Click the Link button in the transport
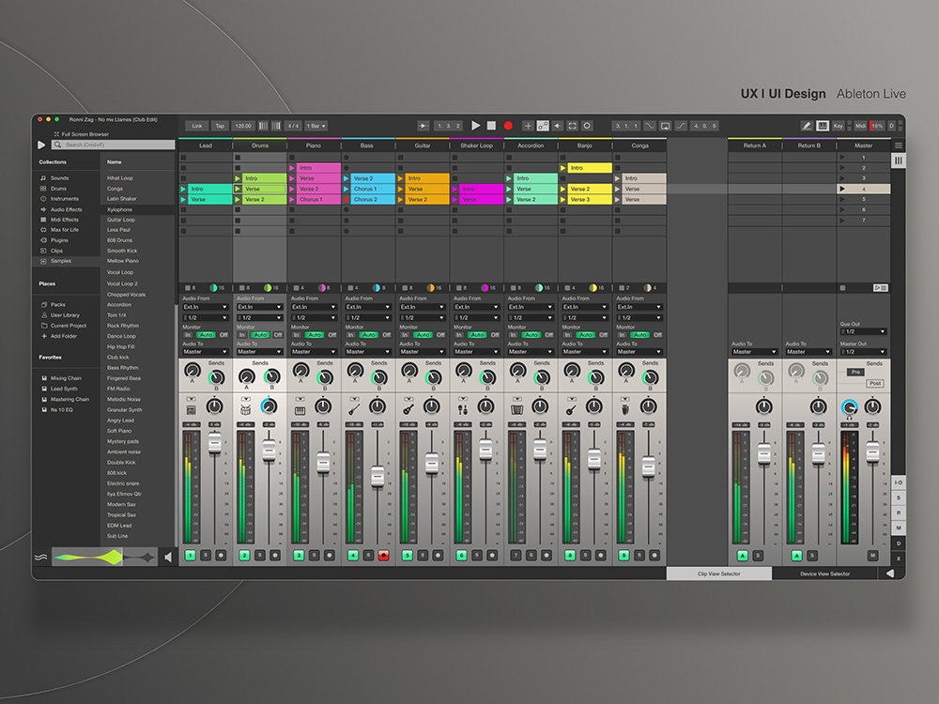The width and height of the screenshot is (939, 704). point(197,125)
